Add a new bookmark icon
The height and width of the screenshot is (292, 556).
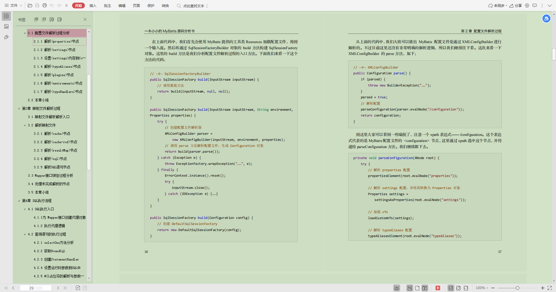click(52, 19)
